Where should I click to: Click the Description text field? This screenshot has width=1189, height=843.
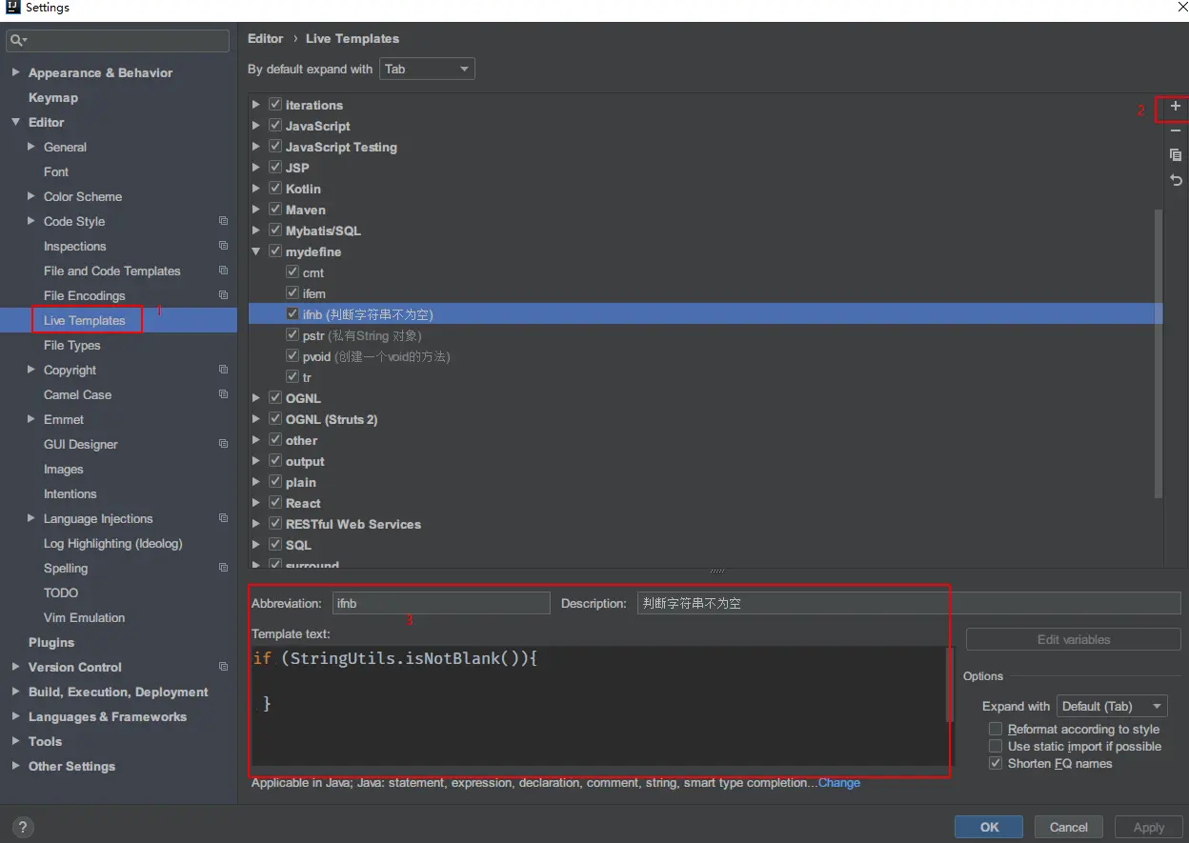click(x=909, y=603)
